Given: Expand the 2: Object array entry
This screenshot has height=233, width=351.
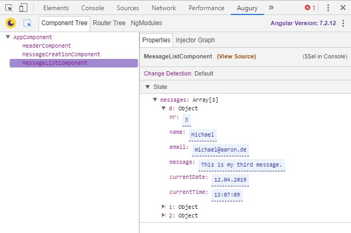Looking at the screenshot, I should [164, 215].
